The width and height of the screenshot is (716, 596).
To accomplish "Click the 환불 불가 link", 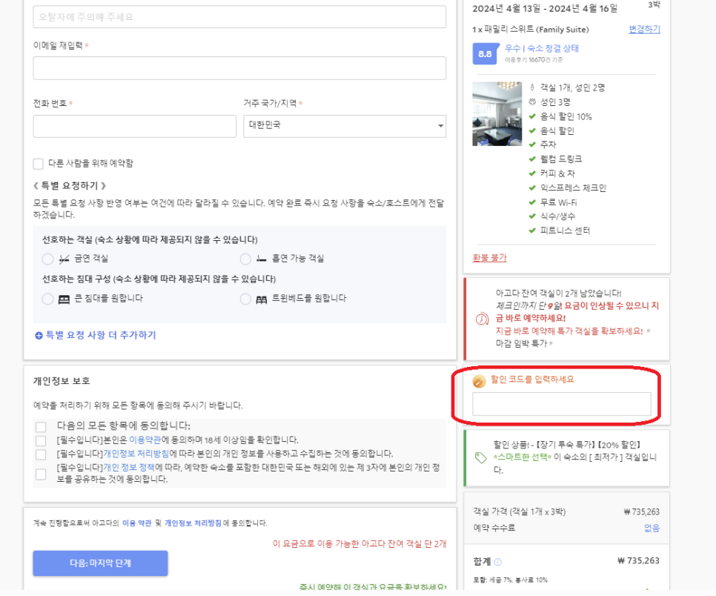I will tap(489, 257).
